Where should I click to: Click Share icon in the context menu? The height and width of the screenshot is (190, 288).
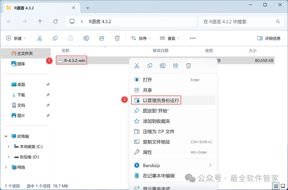[175, 66]
